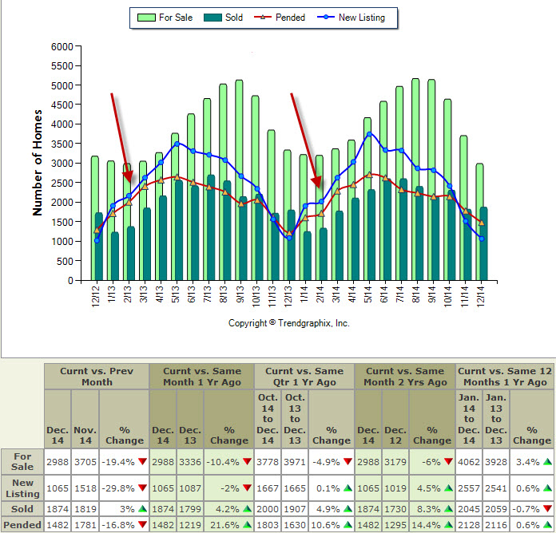Click the green up arrow beside 10.6%

pos(347,524)
